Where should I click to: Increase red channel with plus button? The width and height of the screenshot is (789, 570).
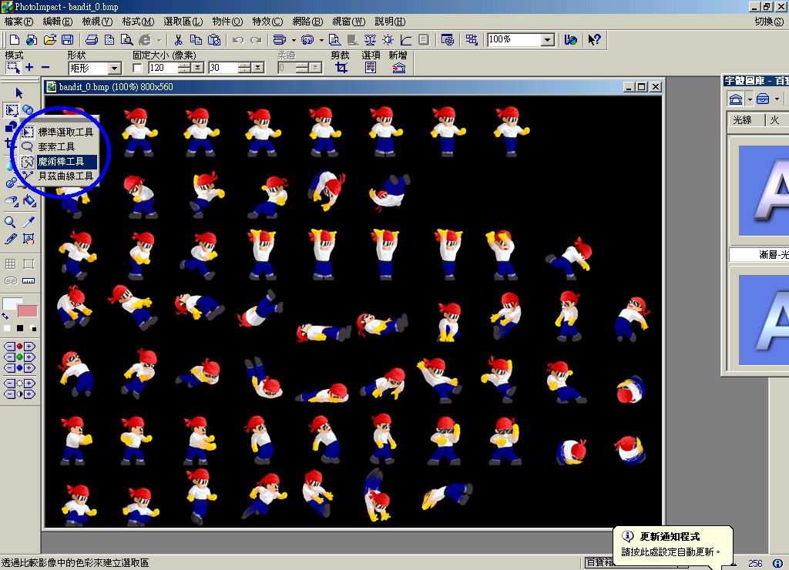[x=29, y=346]
